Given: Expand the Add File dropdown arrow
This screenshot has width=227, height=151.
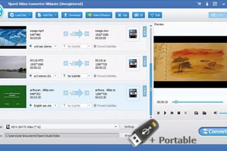Looking at the screenshot, I should point(56,15).
